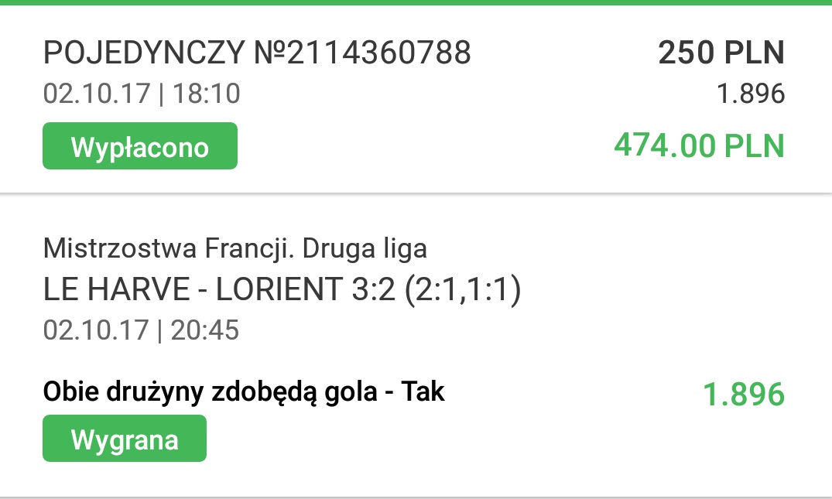Click the match kickoff date 02.10.17 | 20:45

coord(142,330)
